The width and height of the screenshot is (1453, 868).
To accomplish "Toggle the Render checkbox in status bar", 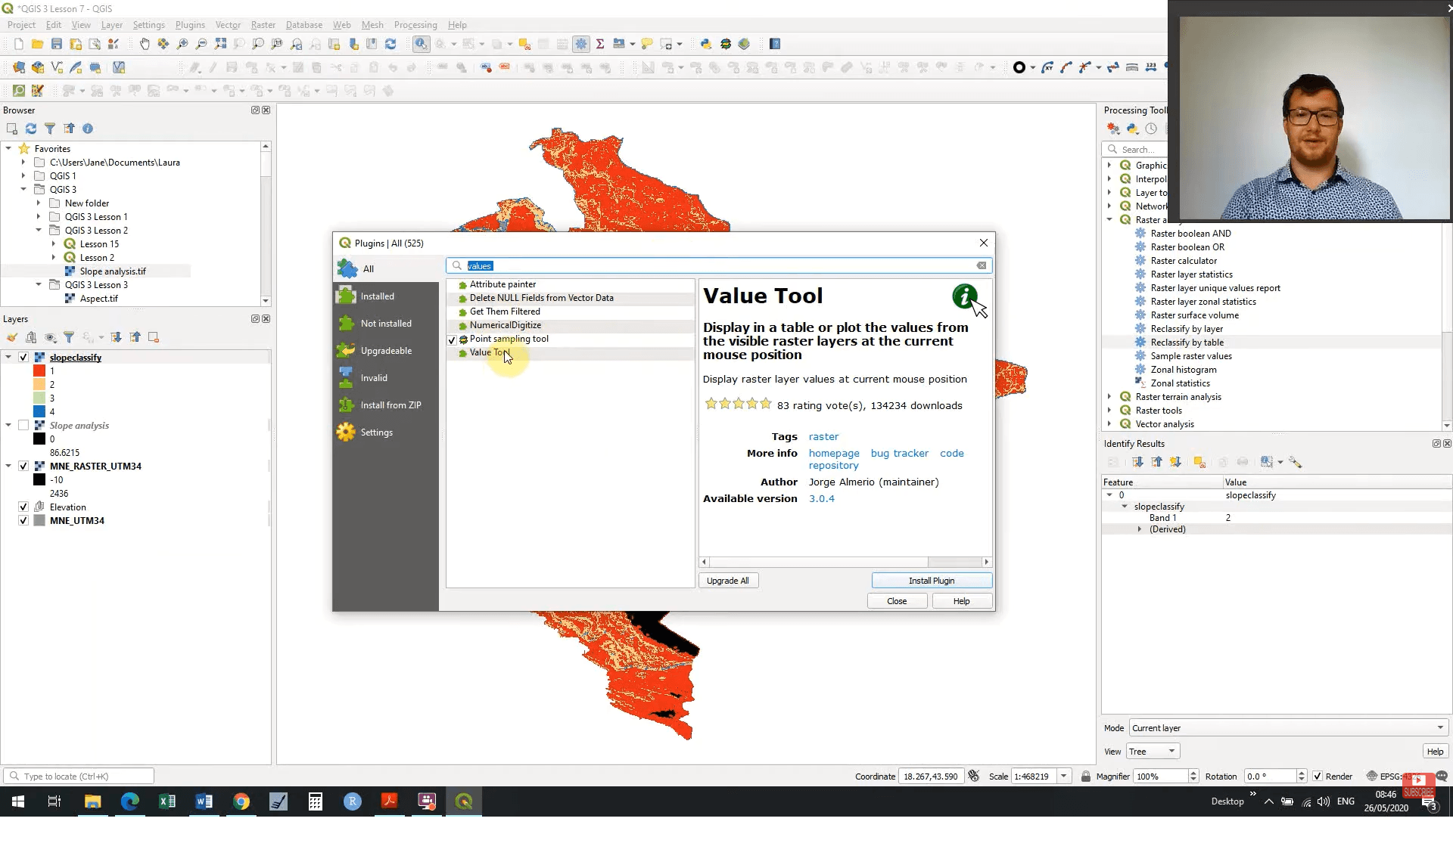I will pyautogui.click(x=1318, y=777).
